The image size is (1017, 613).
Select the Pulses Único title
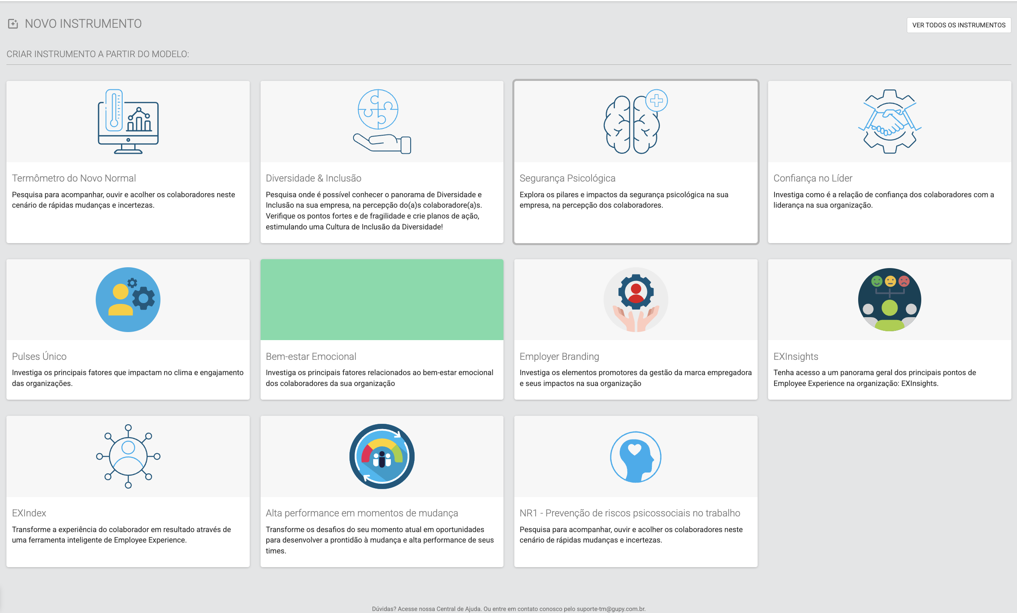(39, 356)
